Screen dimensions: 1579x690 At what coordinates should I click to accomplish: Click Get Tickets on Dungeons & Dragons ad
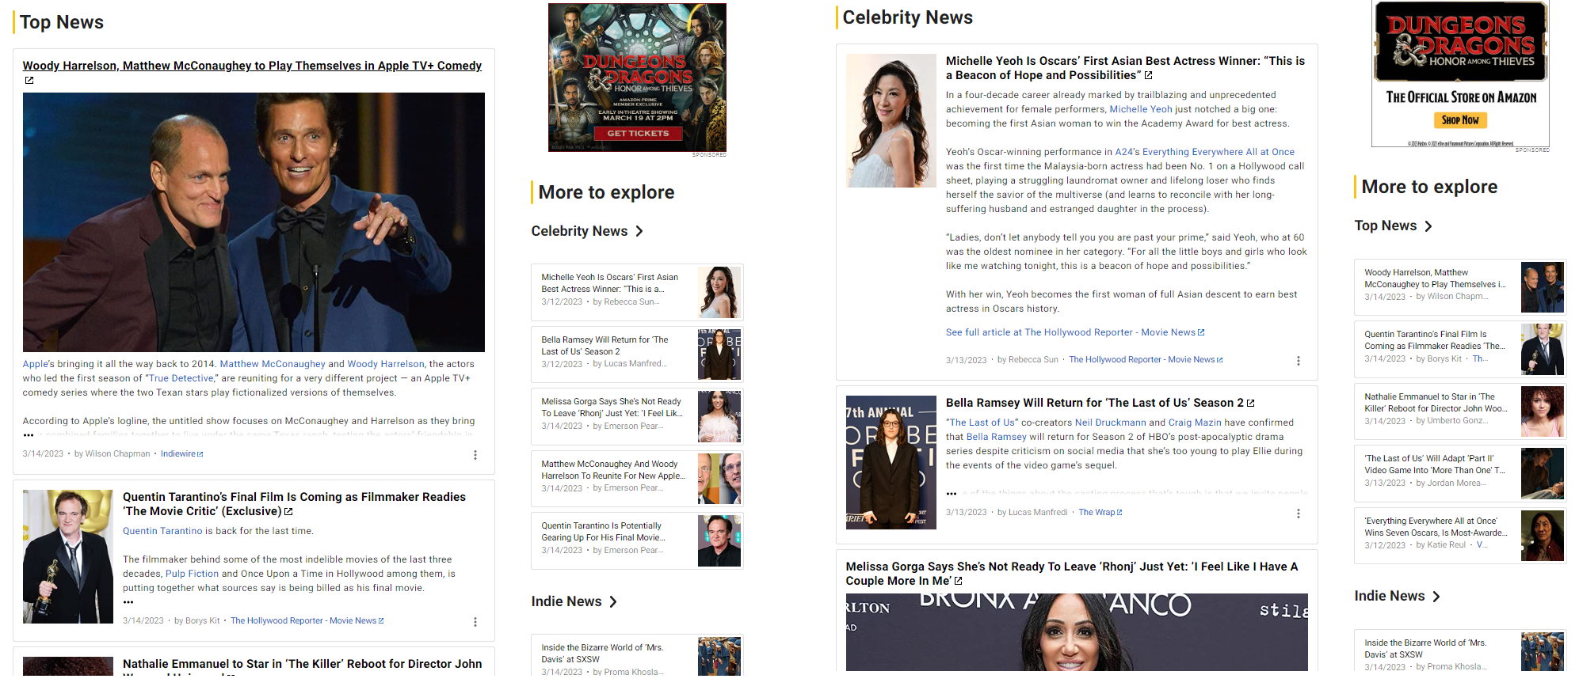tap(638, 134)
